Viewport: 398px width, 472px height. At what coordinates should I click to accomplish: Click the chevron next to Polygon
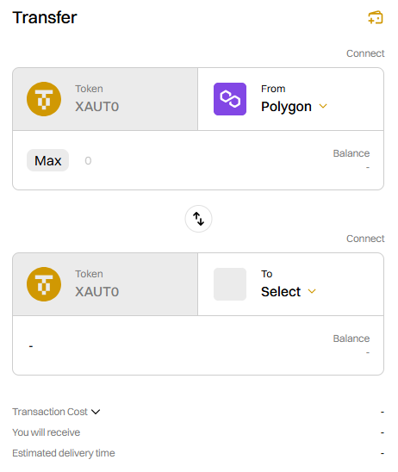(x=323, y=106)
